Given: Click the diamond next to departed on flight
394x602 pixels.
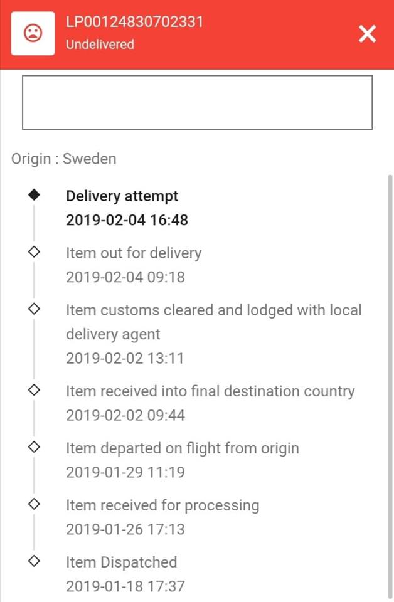Looking at the screenshot, I should coord(34,447).
